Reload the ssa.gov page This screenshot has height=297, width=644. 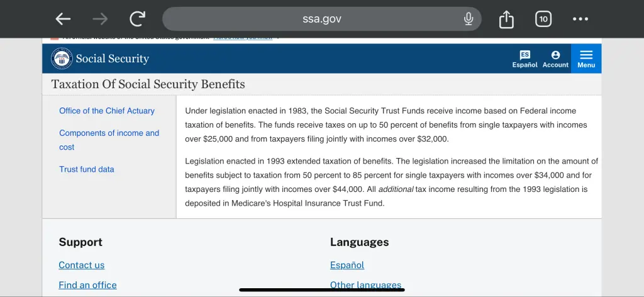pyautogui.click(x=137, y=19)
